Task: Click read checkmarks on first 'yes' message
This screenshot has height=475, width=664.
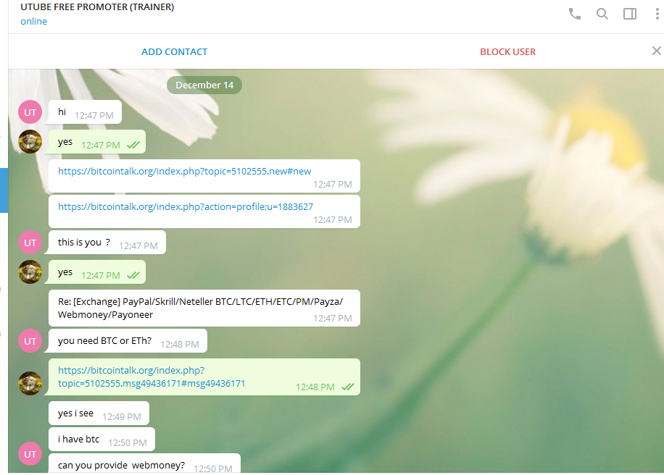Action: tap(133, 145)
